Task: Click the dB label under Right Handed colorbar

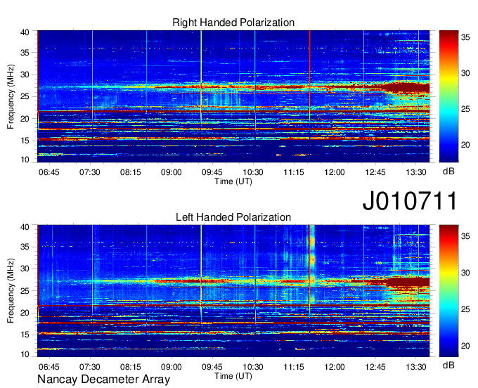Action: click(448, 172)
